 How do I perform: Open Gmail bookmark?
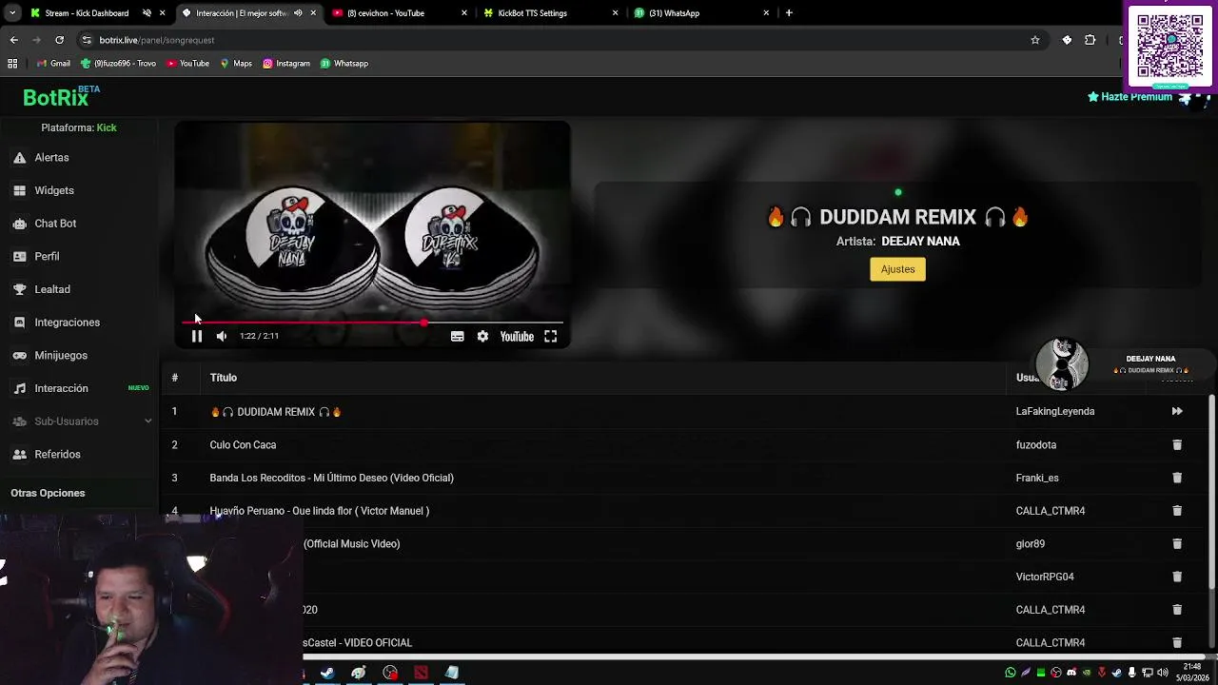(54, 64)
